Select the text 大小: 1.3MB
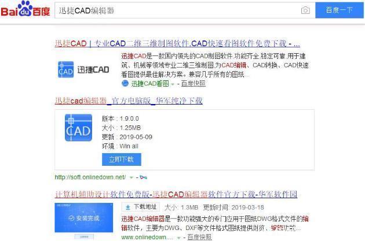 181,207
